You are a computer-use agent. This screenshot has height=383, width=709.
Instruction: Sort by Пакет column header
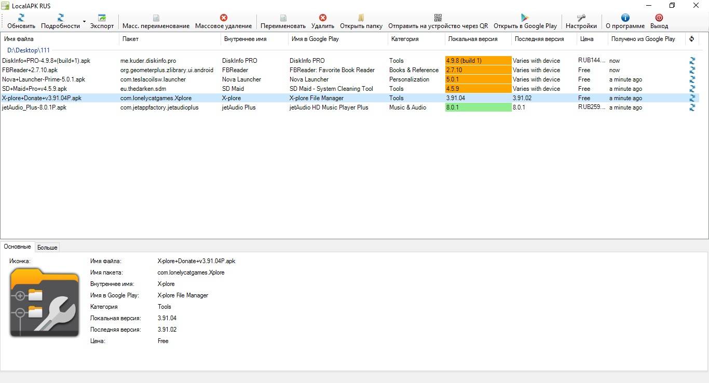[170, 39]
